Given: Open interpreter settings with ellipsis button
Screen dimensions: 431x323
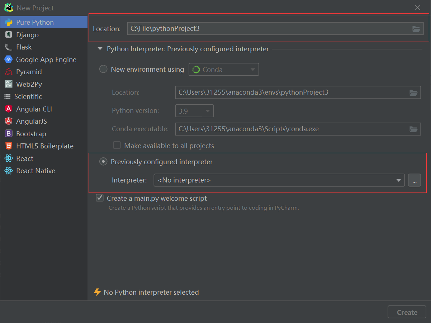Looking at the screenshot, I should (414, 180).
